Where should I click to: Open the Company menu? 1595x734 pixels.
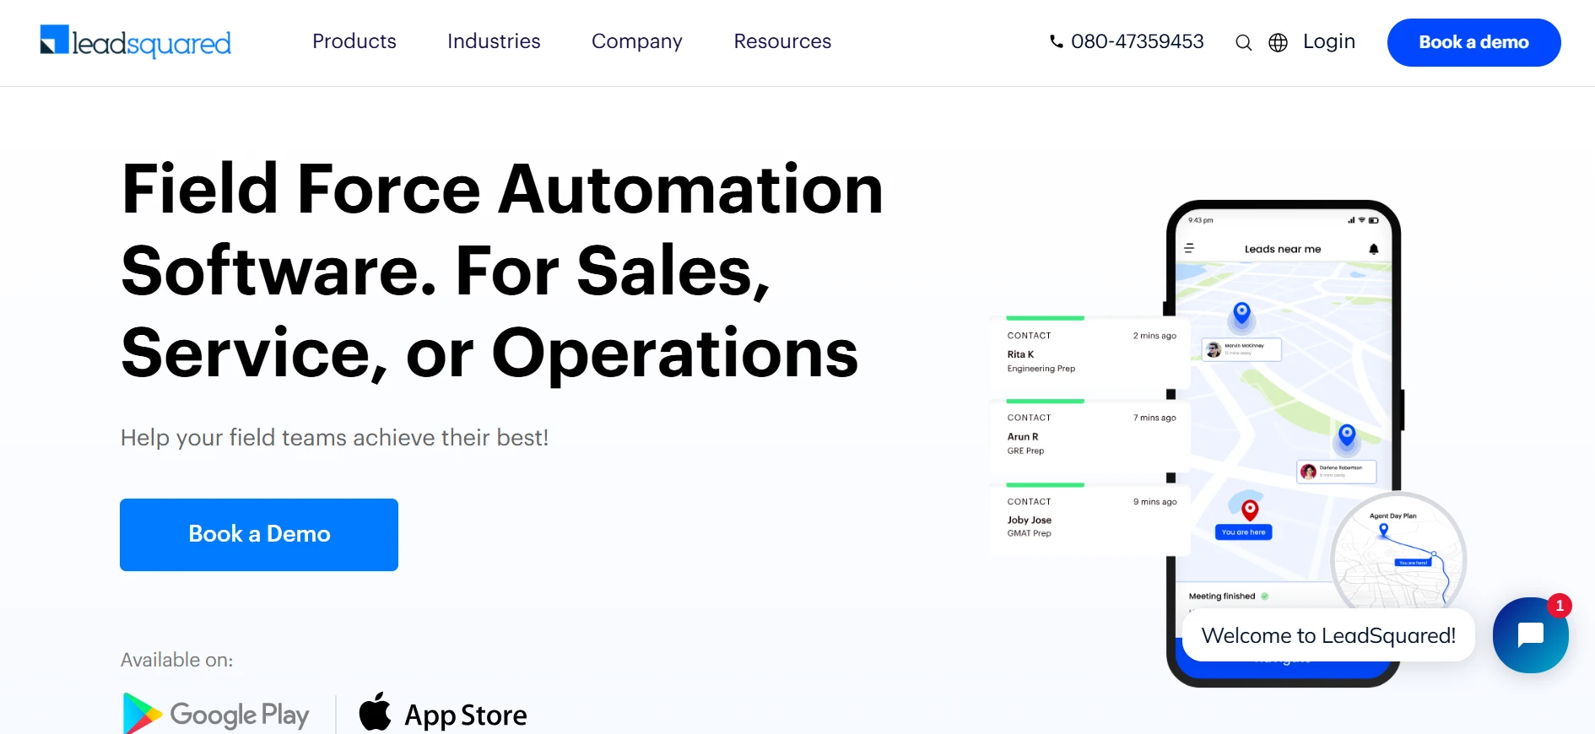(x=637, y=41)
